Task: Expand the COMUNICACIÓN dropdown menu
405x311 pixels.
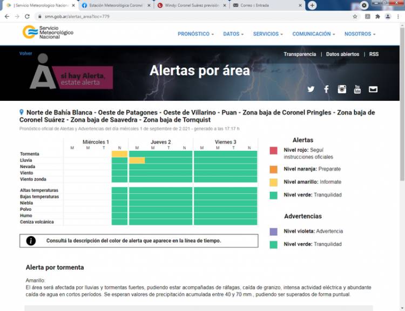Action: [314, 34]
